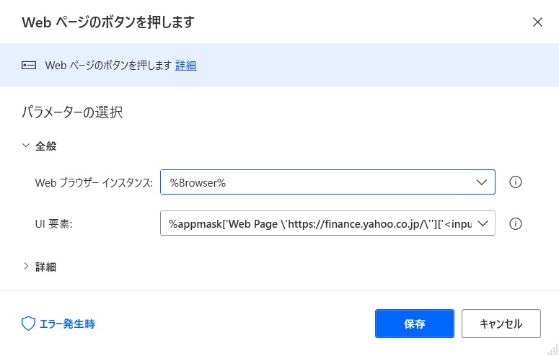Open the UI 要素 dropdown arrow

click(x=483, y=223)
